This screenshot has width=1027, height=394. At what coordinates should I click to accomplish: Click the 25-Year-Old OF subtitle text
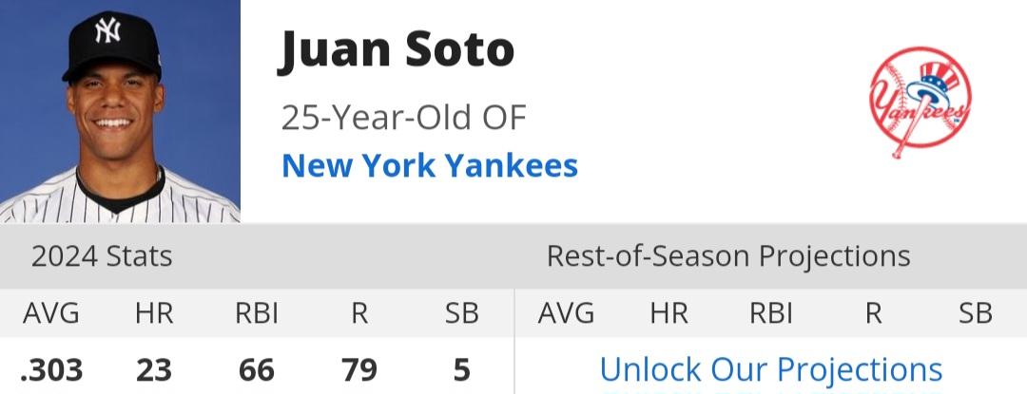tap(404, 119)
